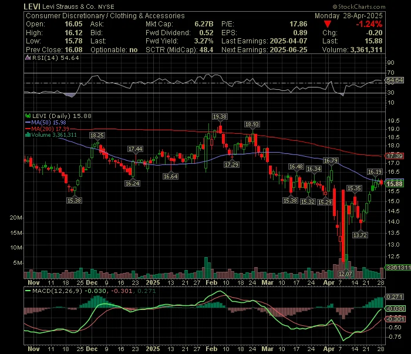Screen dimensions: 411x354
Task: Click the Last Earnings date 2025-04-07
Action: (x=288, y=41)
